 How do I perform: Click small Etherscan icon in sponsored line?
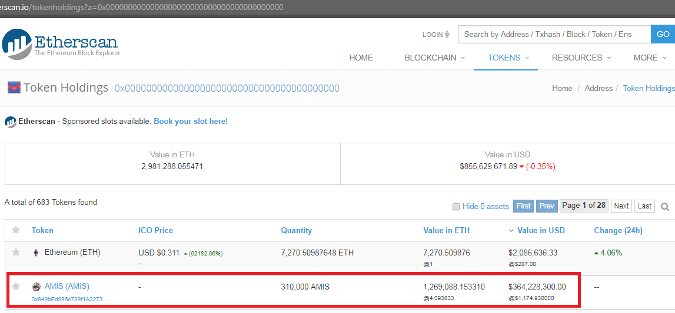pyautogui.click(x=11, y=122)
